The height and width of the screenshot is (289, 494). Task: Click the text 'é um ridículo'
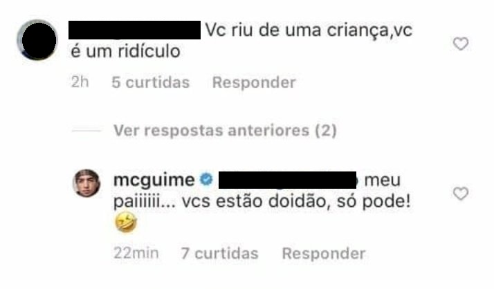pos(125,51)
